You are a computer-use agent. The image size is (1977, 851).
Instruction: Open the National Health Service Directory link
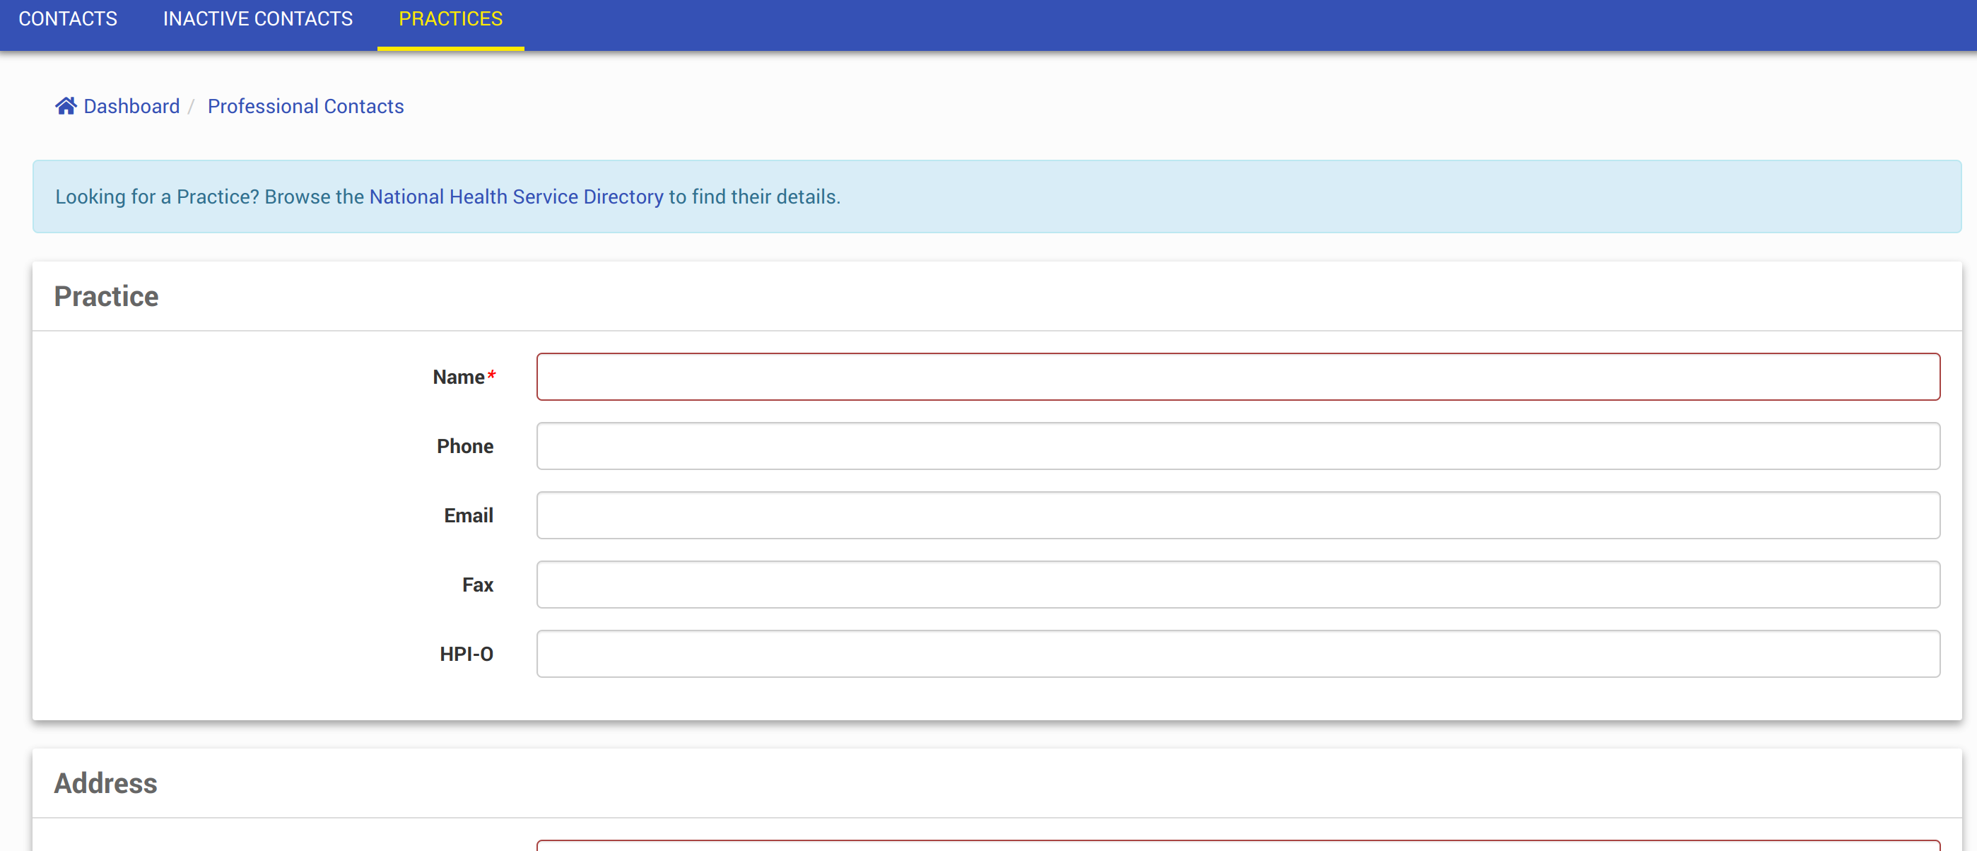pyautogui.click(x=516, y=196)
